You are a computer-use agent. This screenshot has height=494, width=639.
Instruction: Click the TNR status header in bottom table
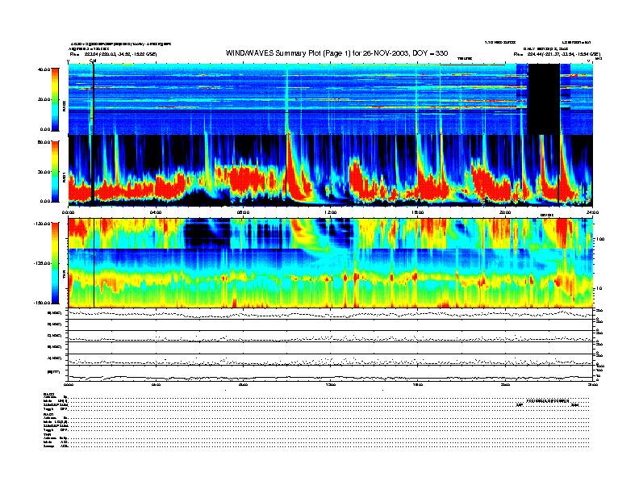coord(47,434)
